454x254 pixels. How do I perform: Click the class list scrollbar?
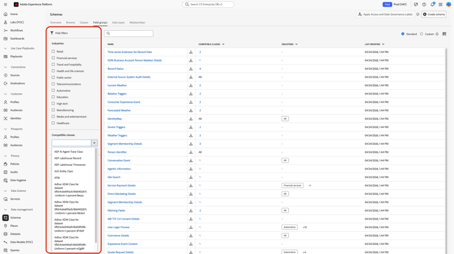click(x=96, y=195)
